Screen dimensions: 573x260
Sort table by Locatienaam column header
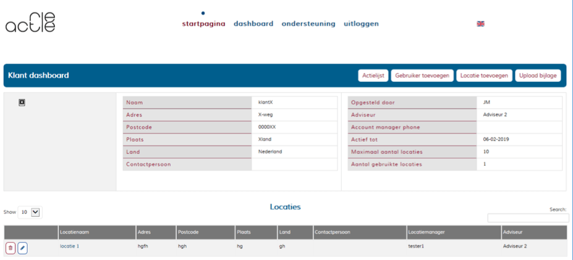coord(96,232)
